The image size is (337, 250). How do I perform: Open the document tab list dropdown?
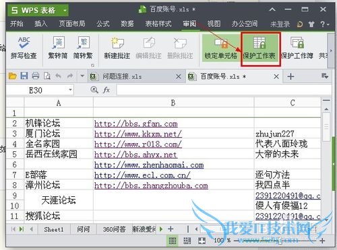pos(325,76)
